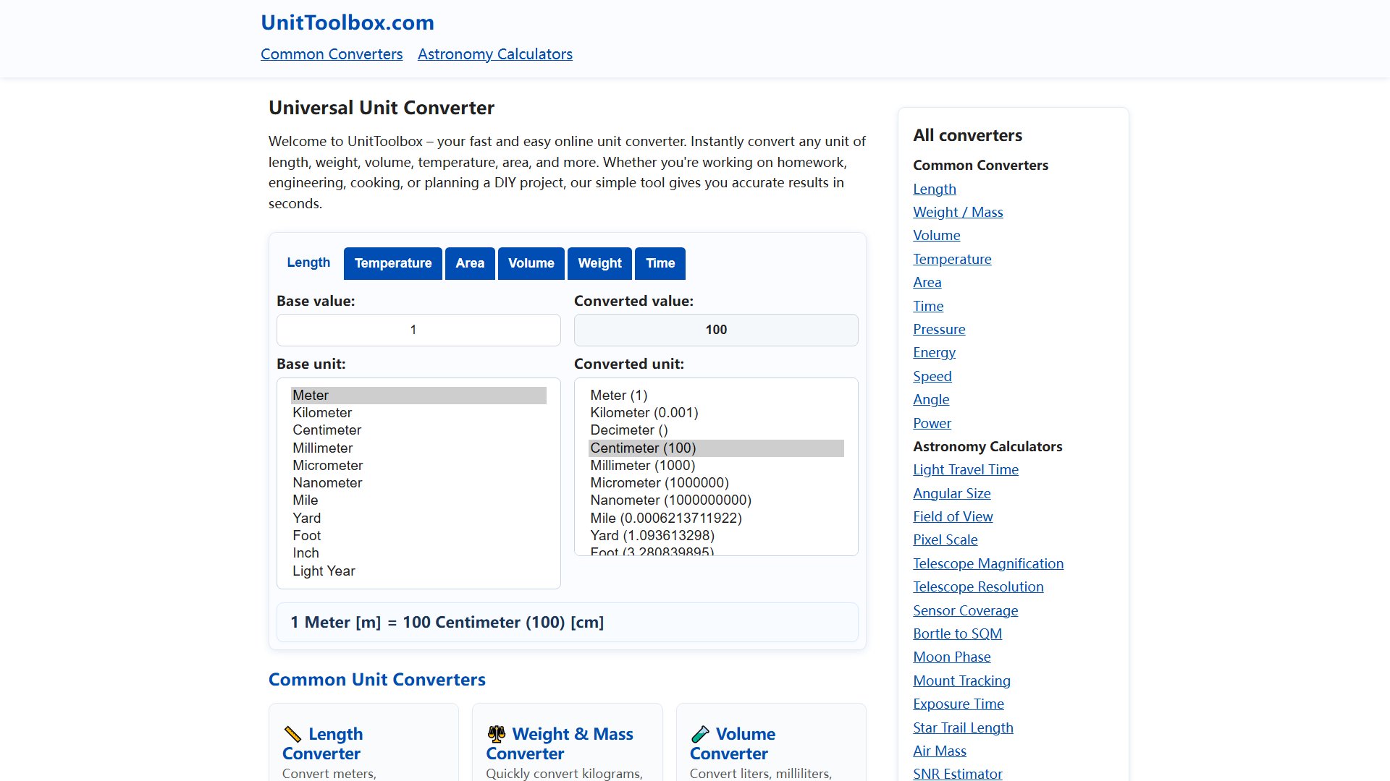Image resolution: width=1390 pixels, height=781 pixels.
Task: Click the Converted value field showing 100
Action: 716,330
